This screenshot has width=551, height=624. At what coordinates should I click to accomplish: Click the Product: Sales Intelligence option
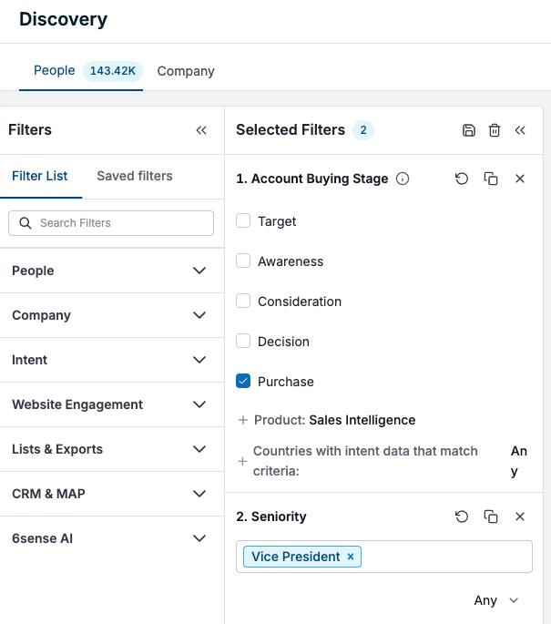pos(334,420)
